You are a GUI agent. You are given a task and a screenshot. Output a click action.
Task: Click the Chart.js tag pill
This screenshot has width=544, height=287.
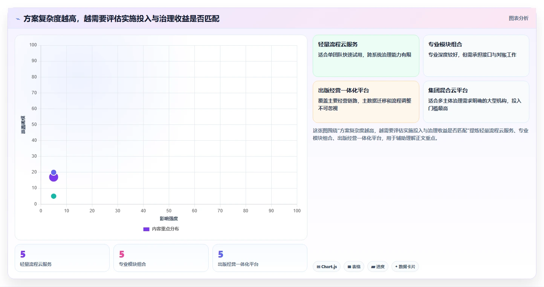327,267
